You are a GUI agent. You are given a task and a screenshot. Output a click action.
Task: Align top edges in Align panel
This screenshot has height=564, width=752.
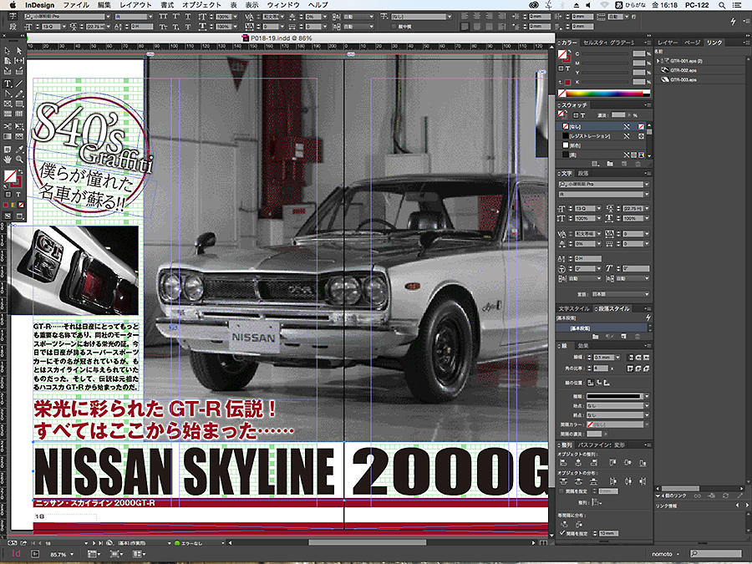tap(612, 463)
